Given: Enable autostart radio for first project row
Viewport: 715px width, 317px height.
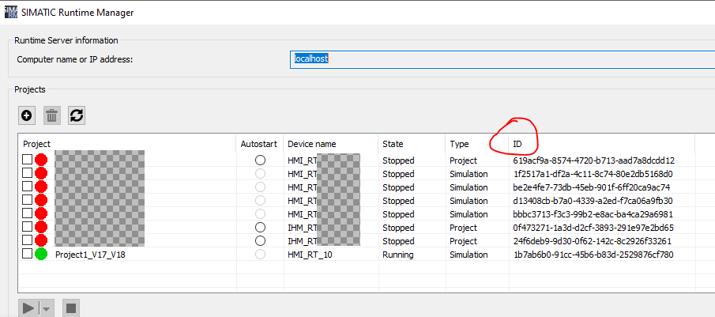Looking at the screenshot, I should tap(260, 160).
